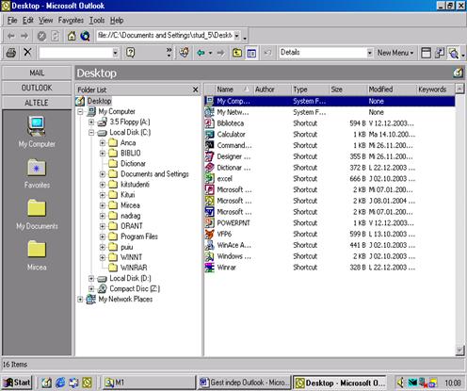Click the Calculator shortcut icon in list
This screenshot has height=391, width=467.
[209, 135]
